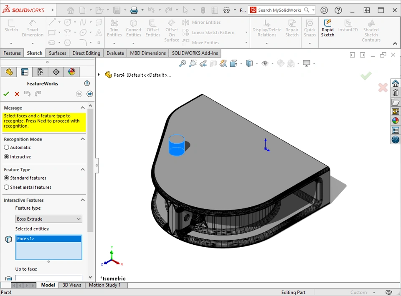Collapse the CommandManager ribbon chevron
This screenshot has height=296, width=401.
395,44
